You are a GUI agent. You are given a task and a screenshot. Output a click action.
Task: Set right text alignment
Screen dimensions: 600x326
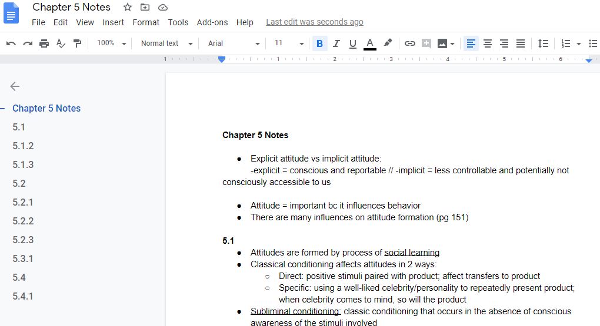coord(504,43)
